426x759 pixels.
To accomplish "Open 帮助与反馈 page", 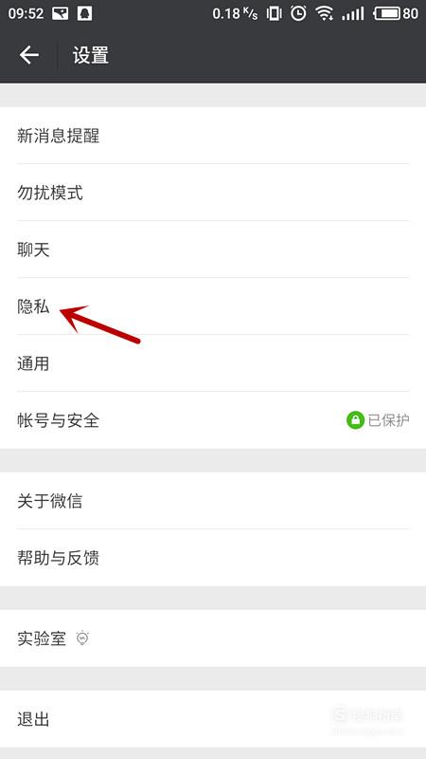I will point(213,558).
